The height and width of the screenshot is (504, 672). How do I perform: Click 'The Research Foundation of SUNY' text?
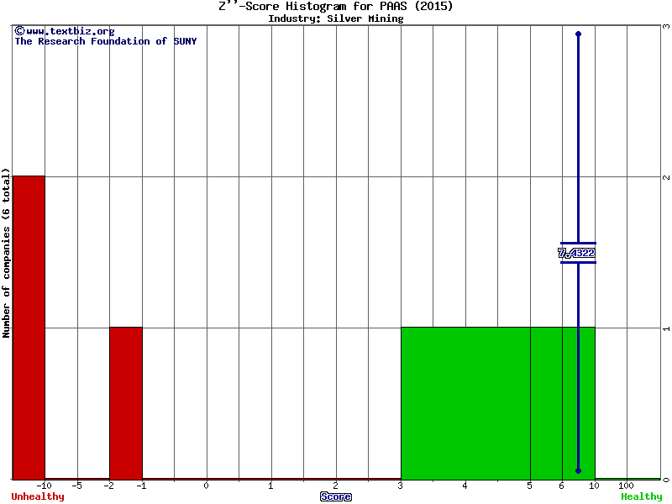(x=106, y=41)
